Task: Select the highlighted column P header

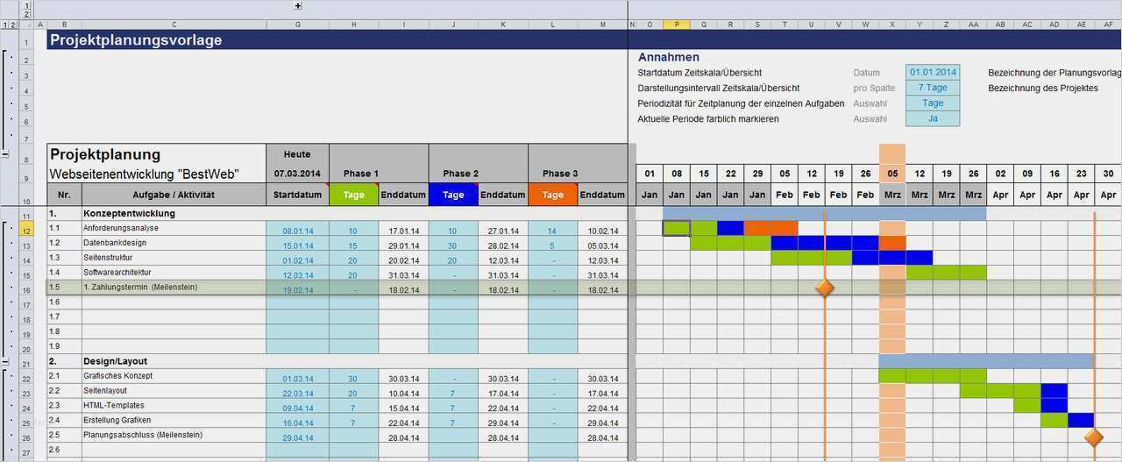Action: 677,25
